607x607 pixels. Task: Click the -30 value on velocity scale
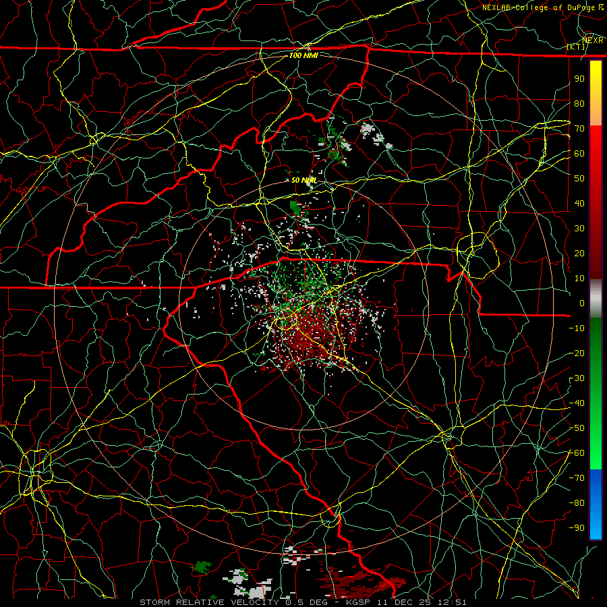click(x=577, y=378)
